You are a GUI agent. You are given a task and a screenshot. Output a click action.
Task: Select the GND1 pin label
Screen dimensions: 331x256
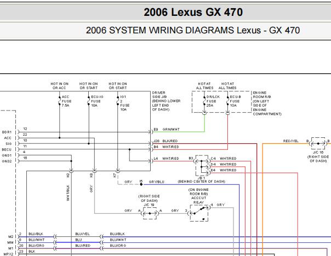tap(7, 155)
